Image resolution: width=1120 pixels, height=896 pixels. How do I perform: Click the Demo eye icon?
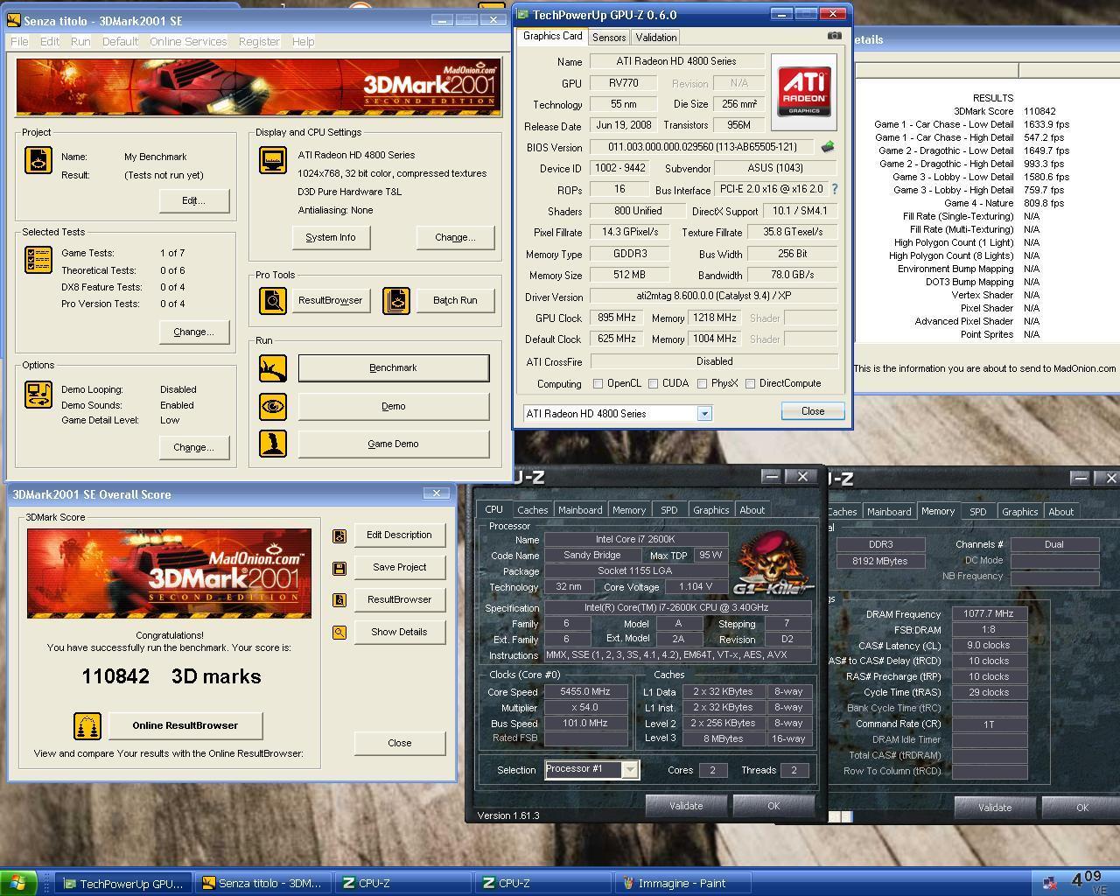pos(273,406)
